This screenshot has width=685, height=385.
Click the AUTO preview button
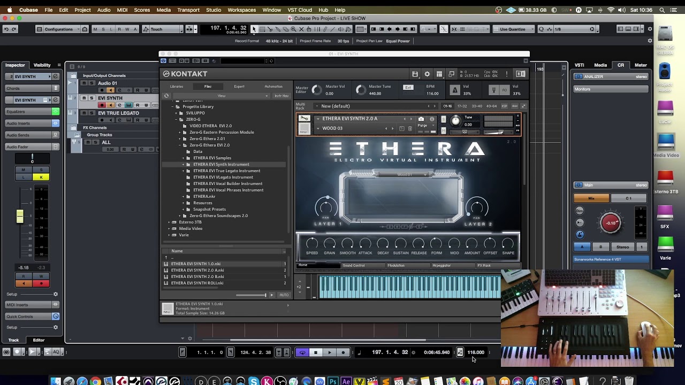(284, 295)
